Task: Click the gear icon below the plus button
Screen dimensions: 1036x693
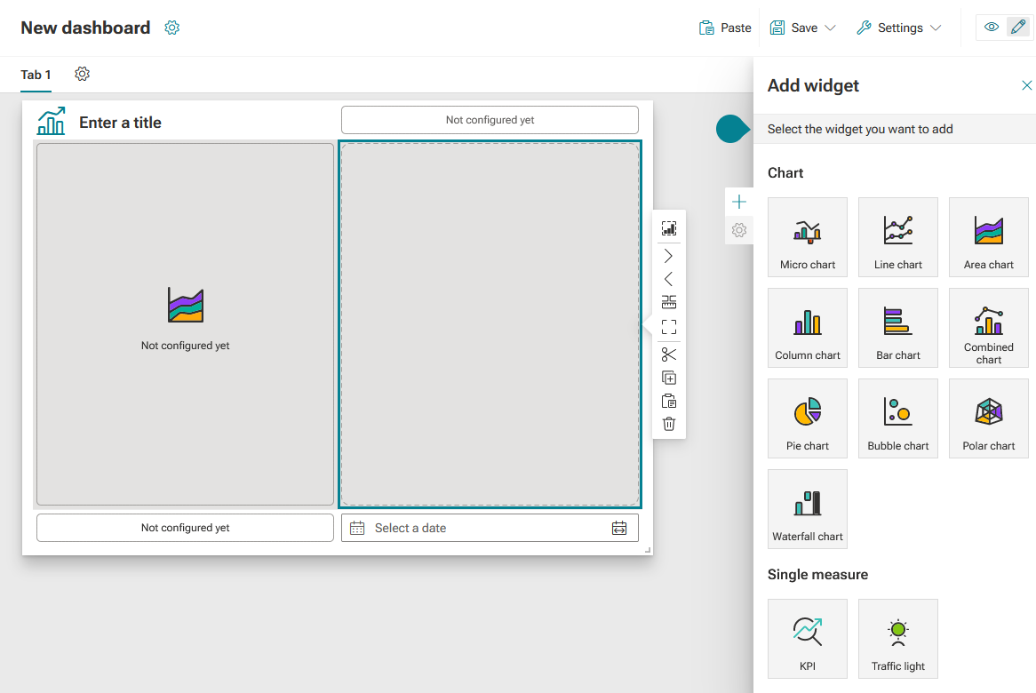Action: pos(739,231)
